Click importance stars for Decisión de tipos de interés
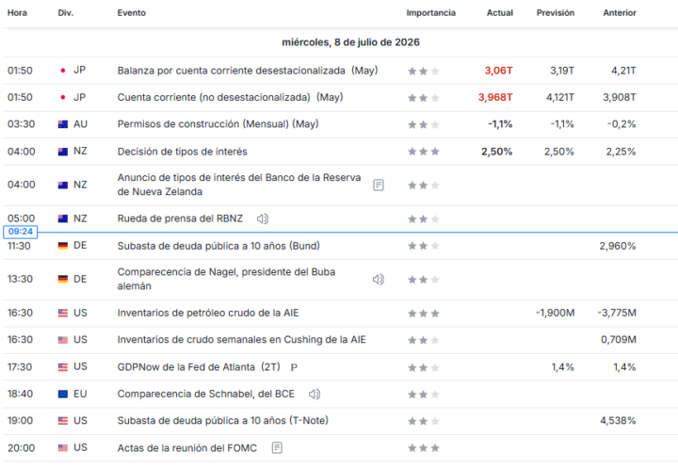This screenshot has width=678, height=468. point(424,152)
